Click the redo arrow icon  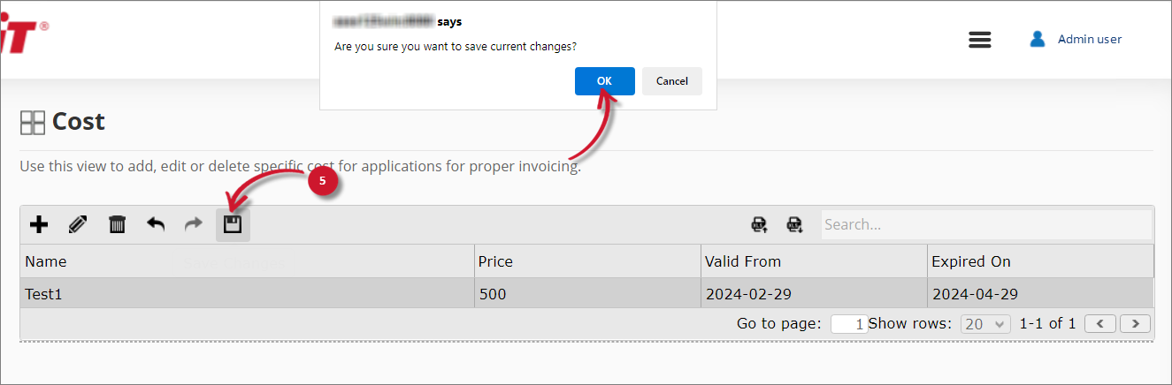tap(194, 225)
